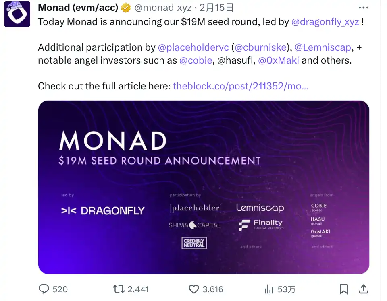Click the 2,441 retweet count
This screenshot has height=301, width=387.
[x=138, y=289]
